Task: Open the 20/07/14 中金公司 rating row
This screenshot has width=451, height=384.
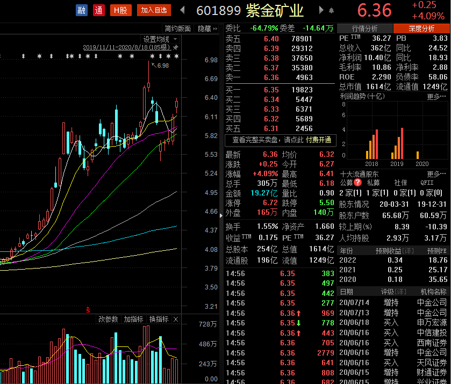Action: [393, 302]
